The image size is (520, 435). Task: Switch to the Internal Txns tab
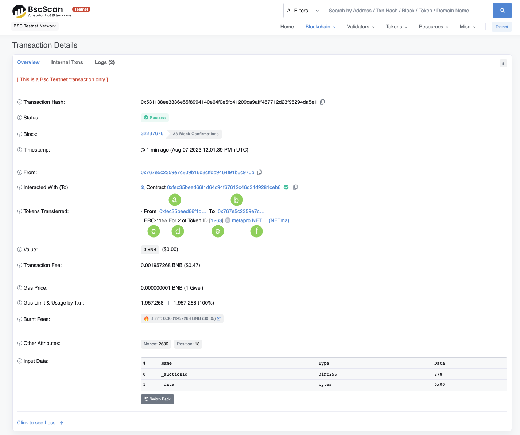tap(67, 62)
